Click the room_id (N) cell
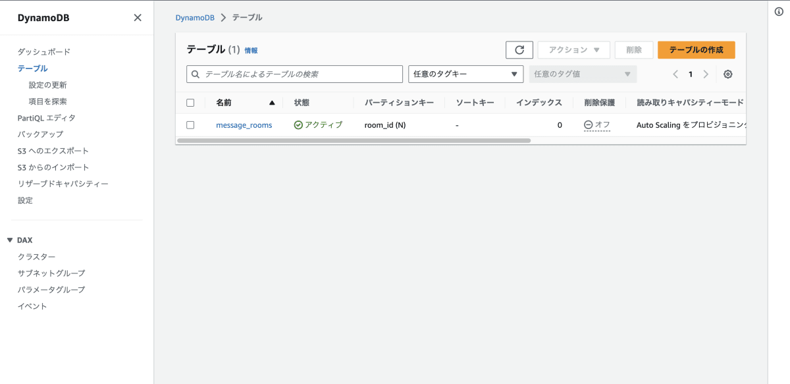 [385, 124]
